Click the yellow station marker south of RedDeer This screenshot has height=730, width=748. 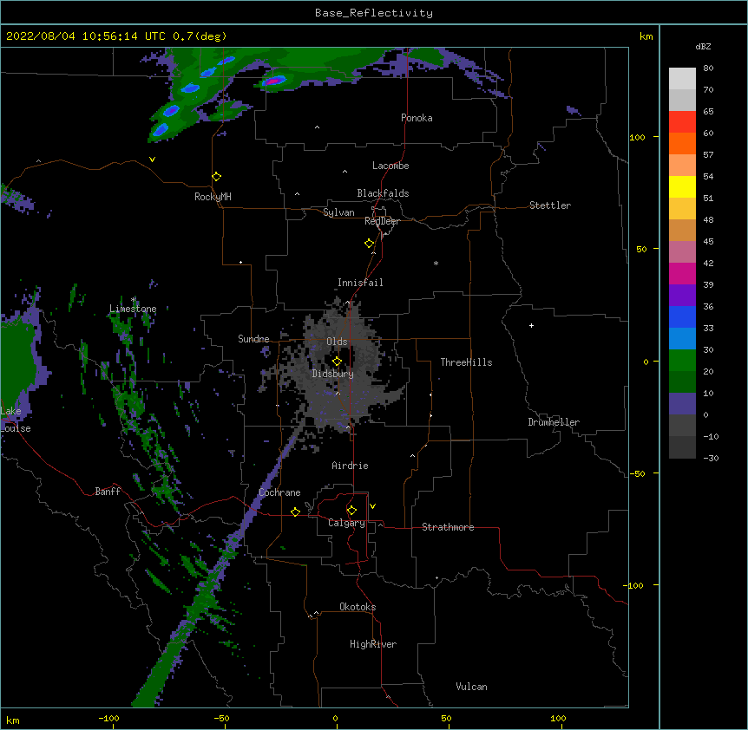(x=370, y=244)
